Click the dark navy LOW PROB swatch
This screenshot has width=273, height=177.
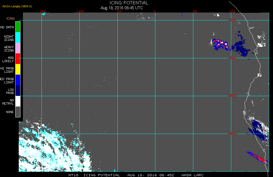[x=18, y=90]
